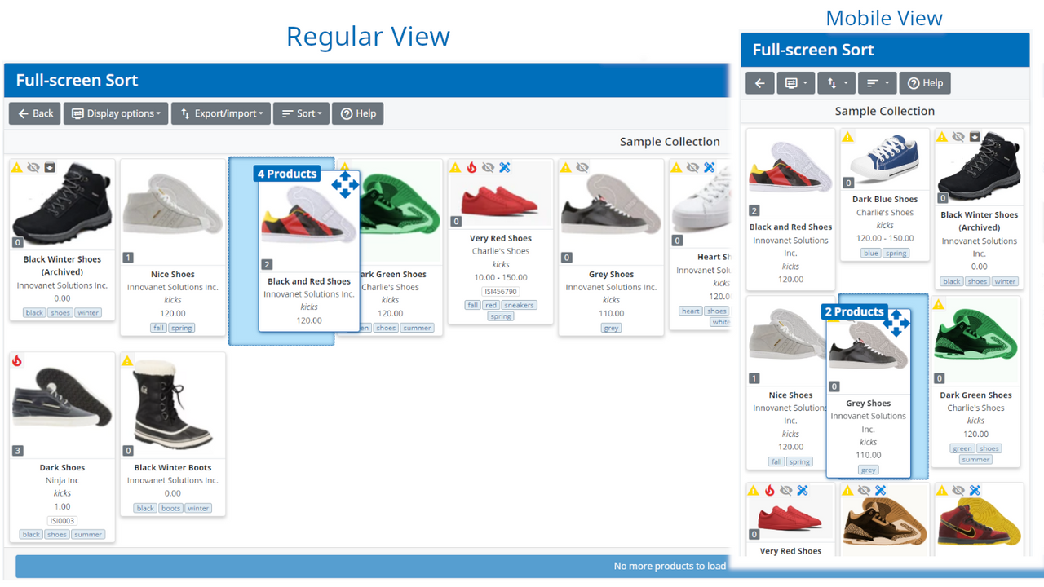
Task: Click 'Ninja Inc' vendor on Dark Shoes card
Action: tap(62, 480)
